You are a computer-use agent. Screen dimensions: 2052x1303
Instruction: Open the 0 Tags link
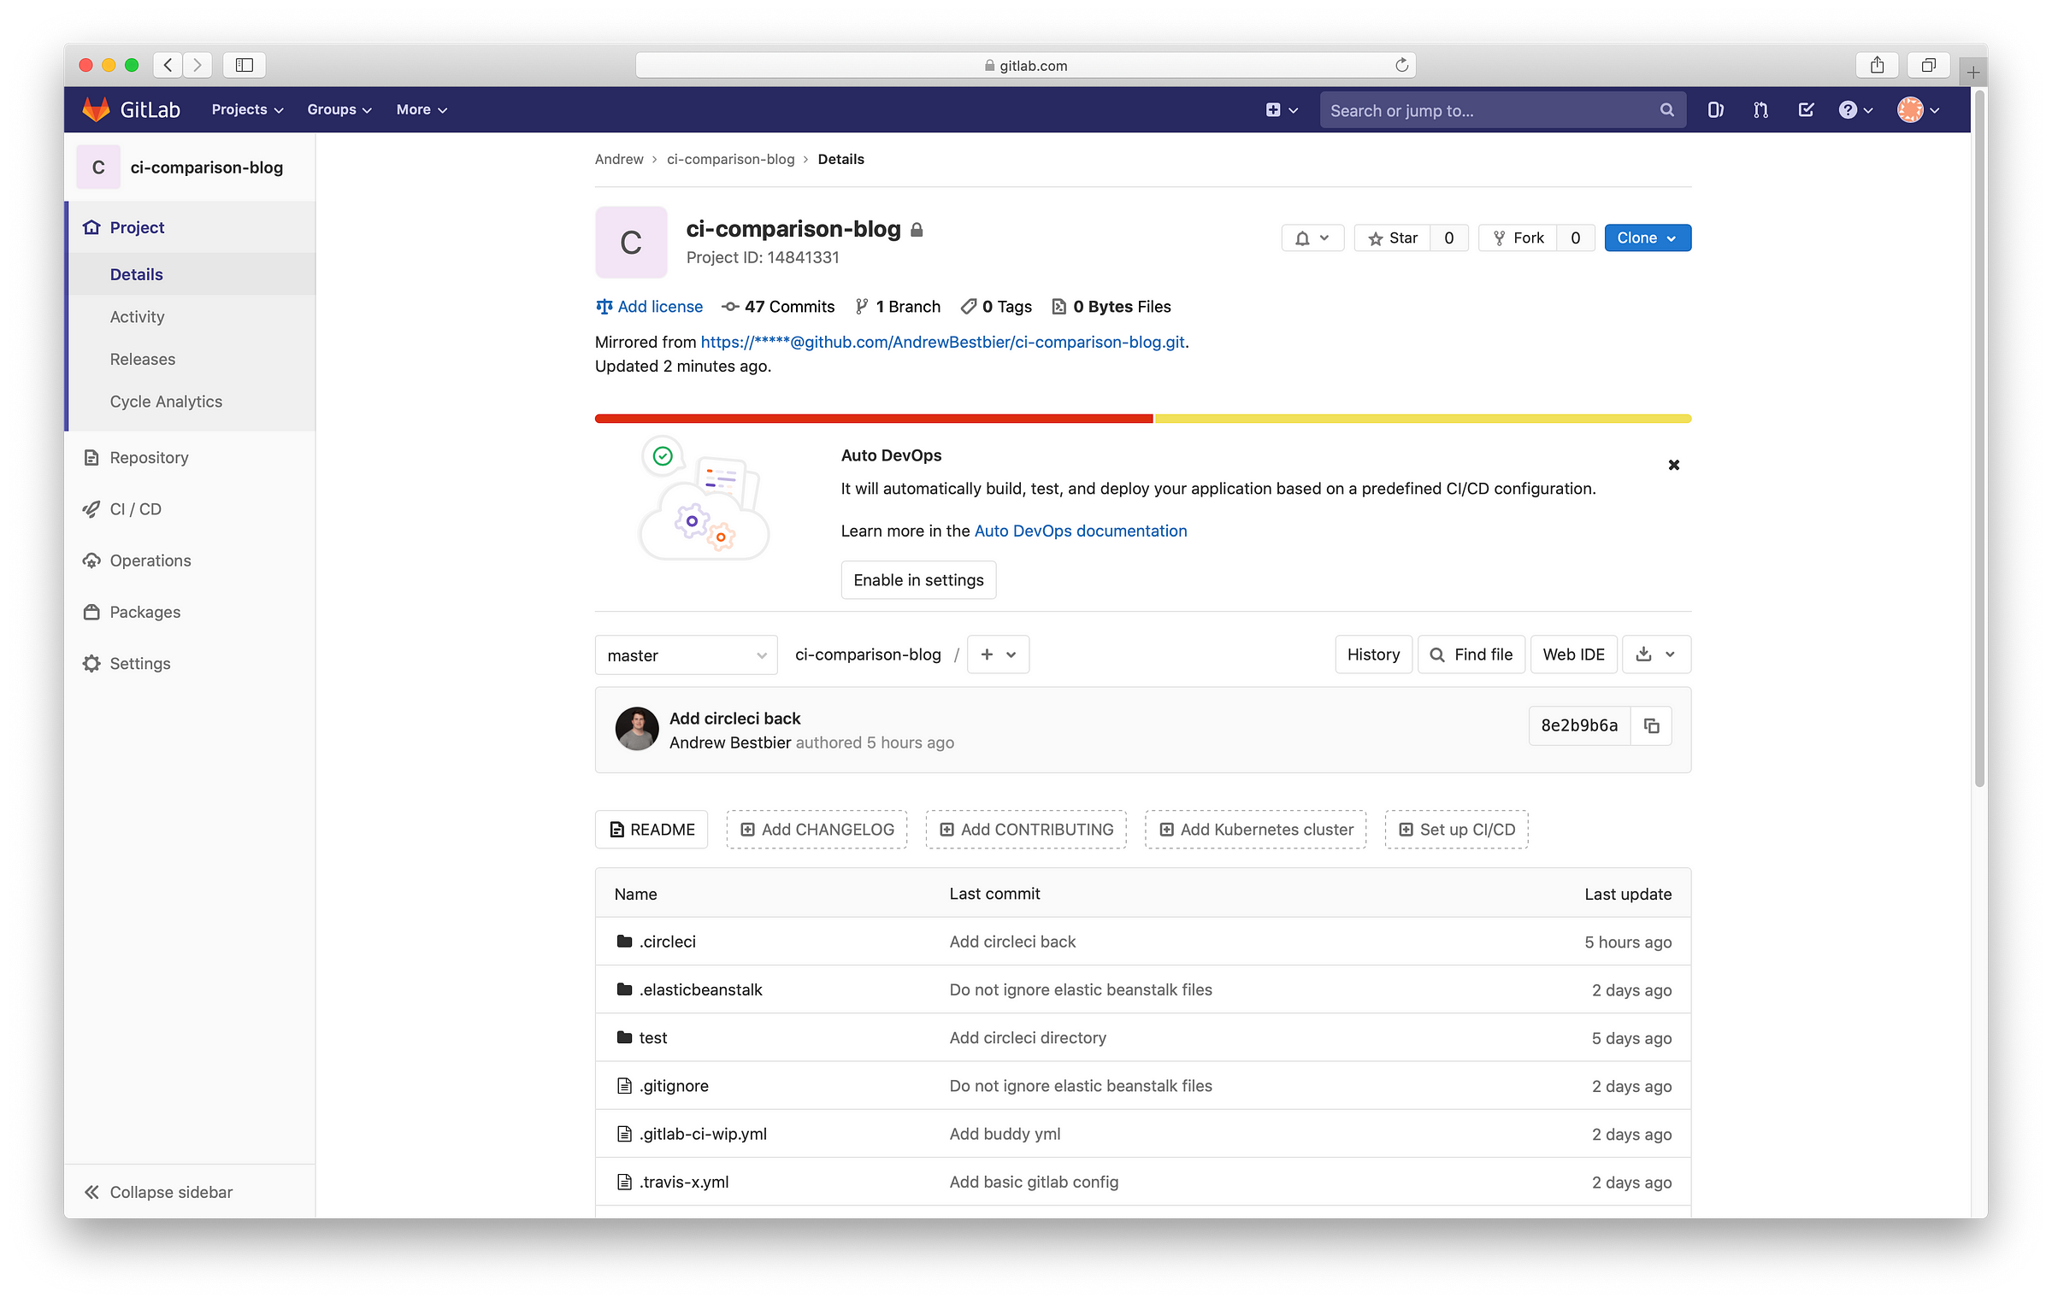(x=996, y=307)
